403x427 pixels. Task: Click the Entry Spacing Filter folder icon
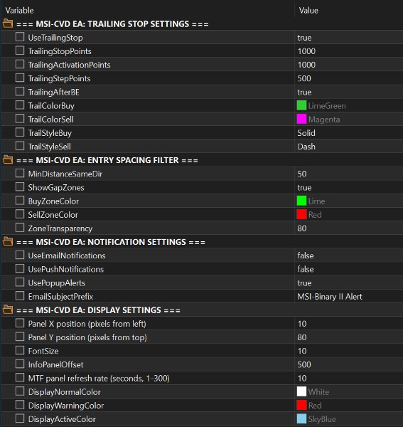click(8, 160)
